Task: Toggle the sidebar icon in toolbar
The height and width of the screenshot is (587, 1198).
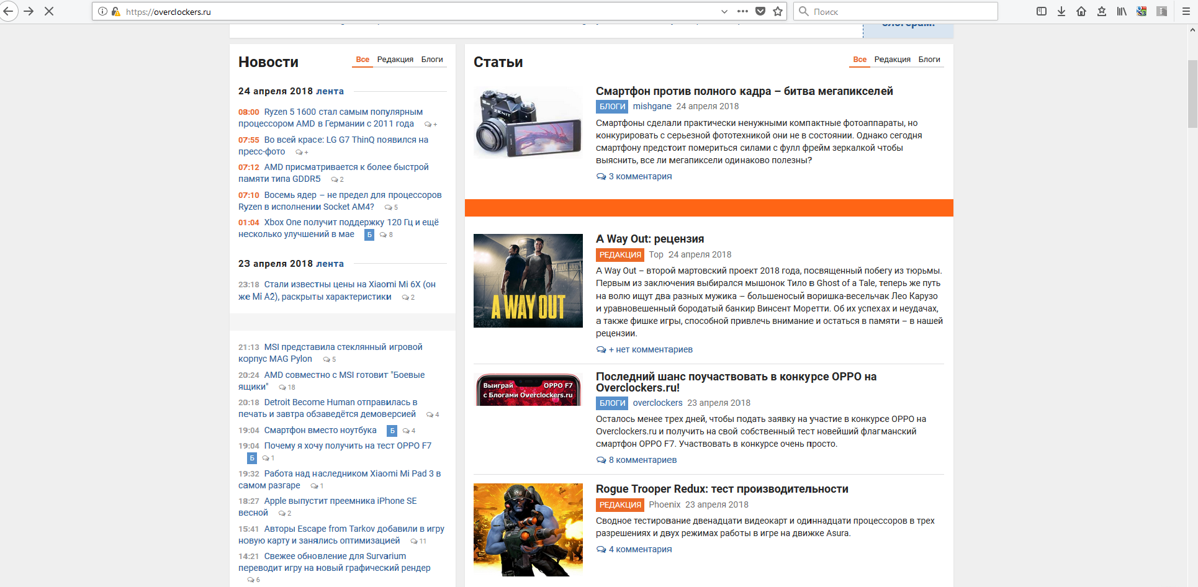Action: tap(1042, 11)
